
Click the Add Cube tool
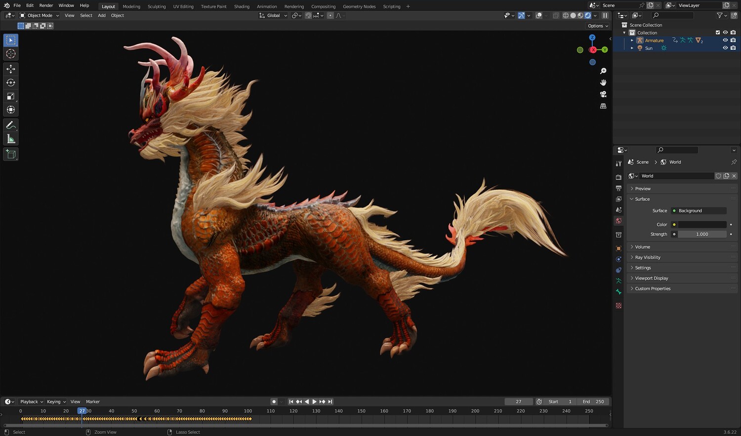[11, 155]
